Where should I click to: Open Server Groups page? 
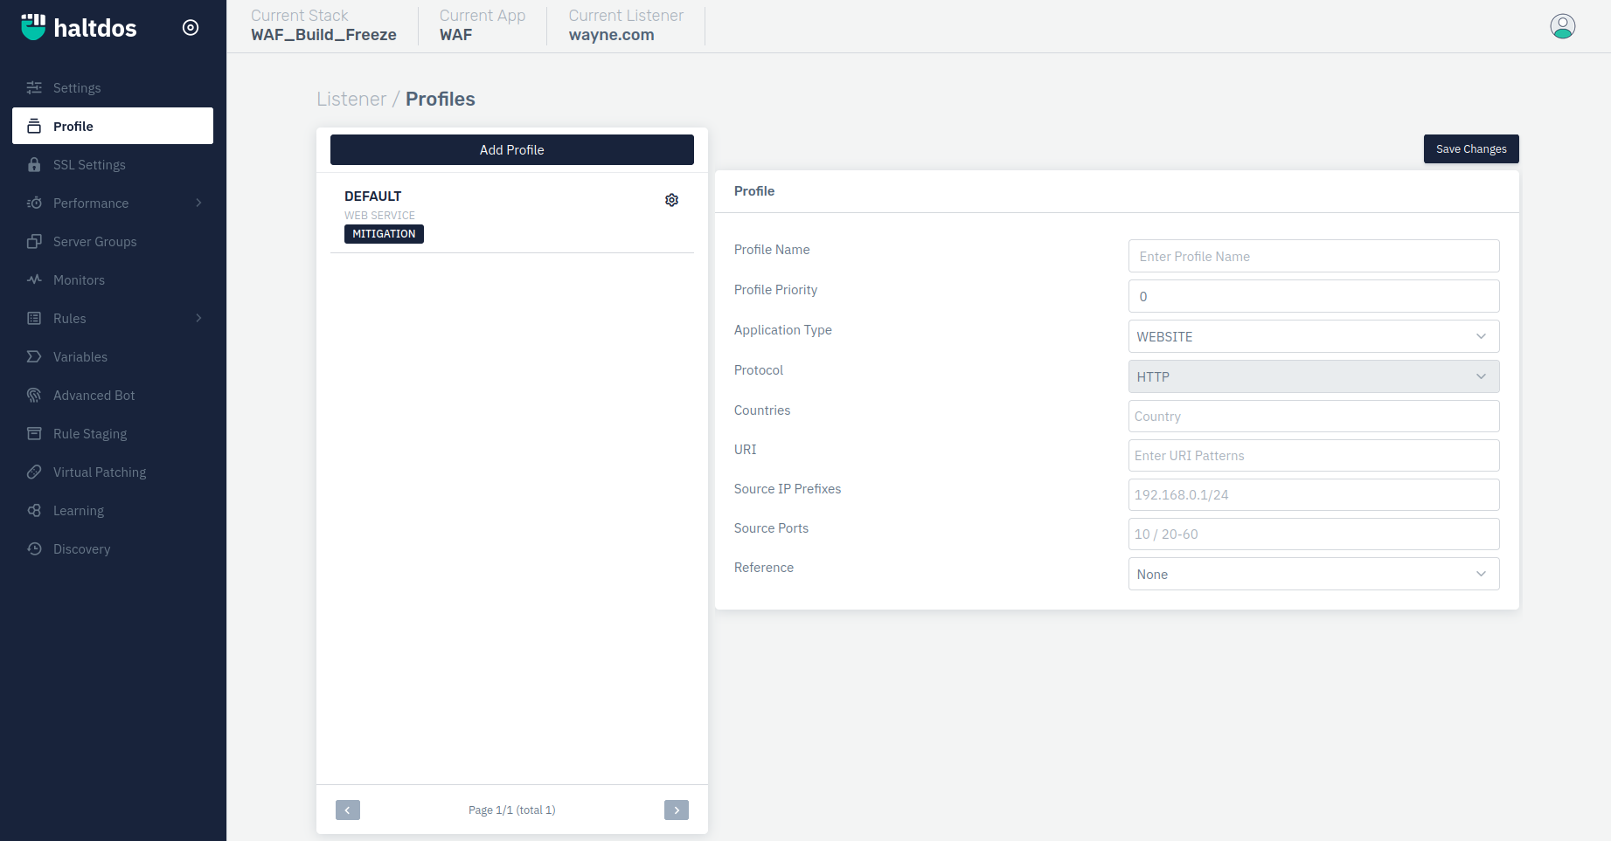point(113,241)
